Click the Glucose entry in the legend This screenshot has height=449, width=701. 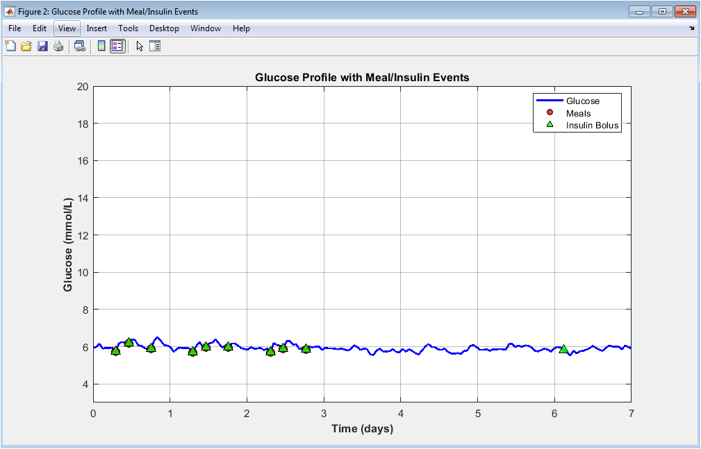pos(582,101)
